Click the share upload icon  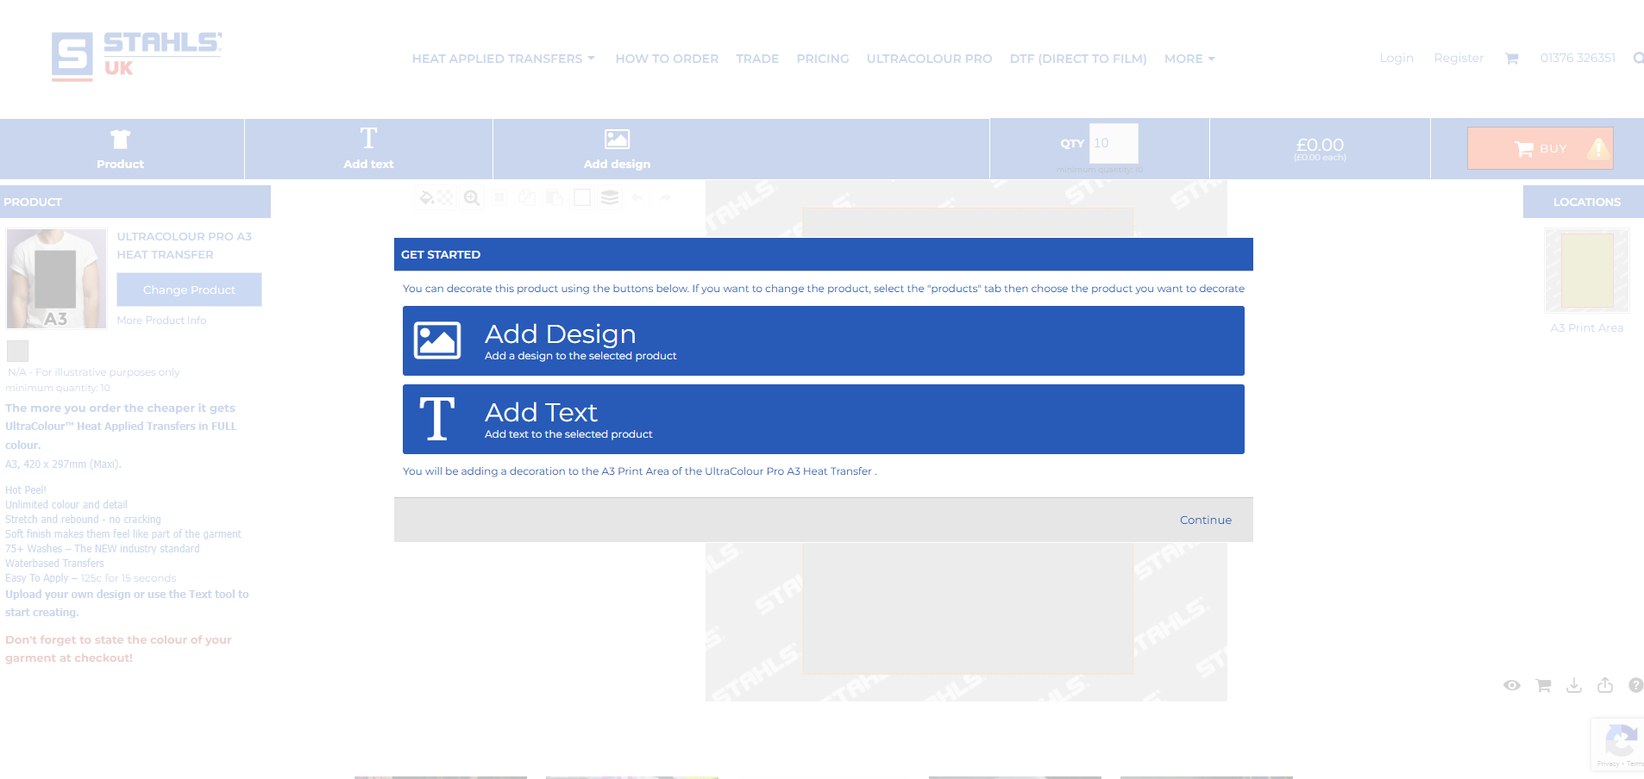(1605, 685)
